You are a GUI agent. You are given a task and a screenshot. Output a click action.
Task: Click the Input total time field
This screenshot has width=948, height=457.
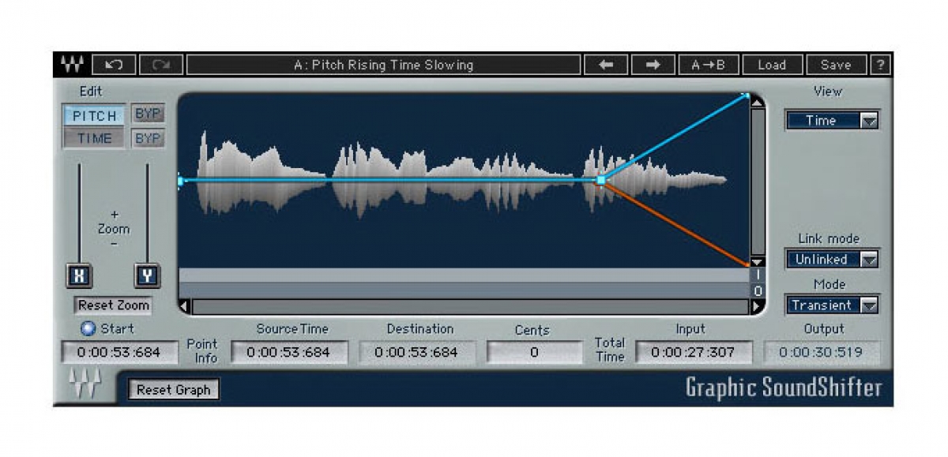(x=693, y=352)
